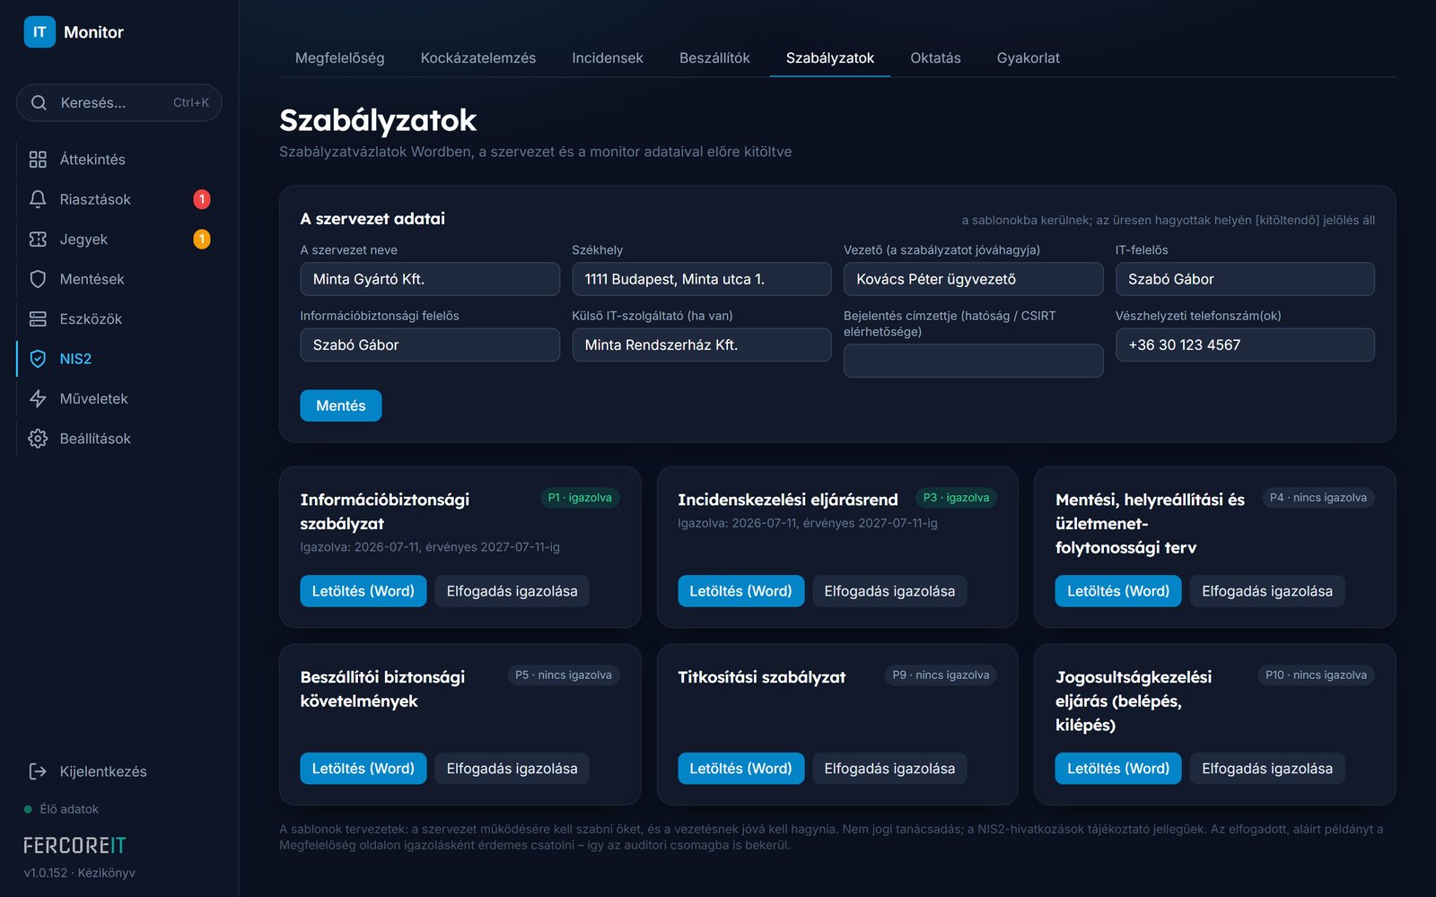Download Incidenskezelési eljárásrend as Word

coord(740,591)
